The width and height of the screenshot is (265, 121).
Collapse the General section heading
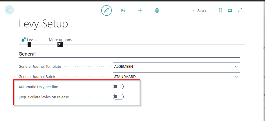pos(27,54)
